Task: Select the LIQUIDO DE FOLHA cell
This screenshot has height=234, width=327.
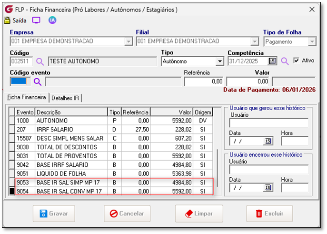Action: (71, 173)
